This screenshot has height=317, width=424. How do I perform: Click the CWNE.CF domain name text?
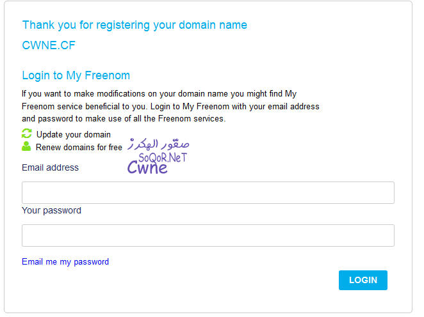49,45
